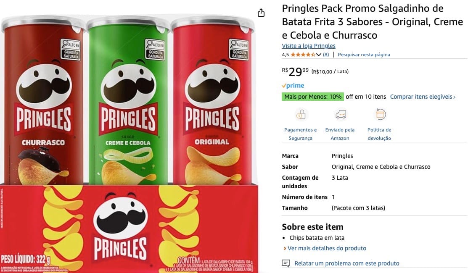Visit the Pringles store link
Viewport: 468px width, 273px height.
[309, 46]
